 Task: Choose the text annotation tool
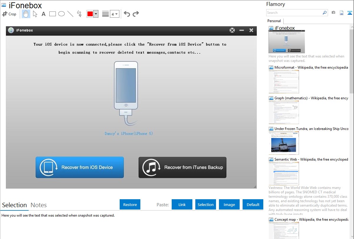pyautogui.click(x=43, y=14)
